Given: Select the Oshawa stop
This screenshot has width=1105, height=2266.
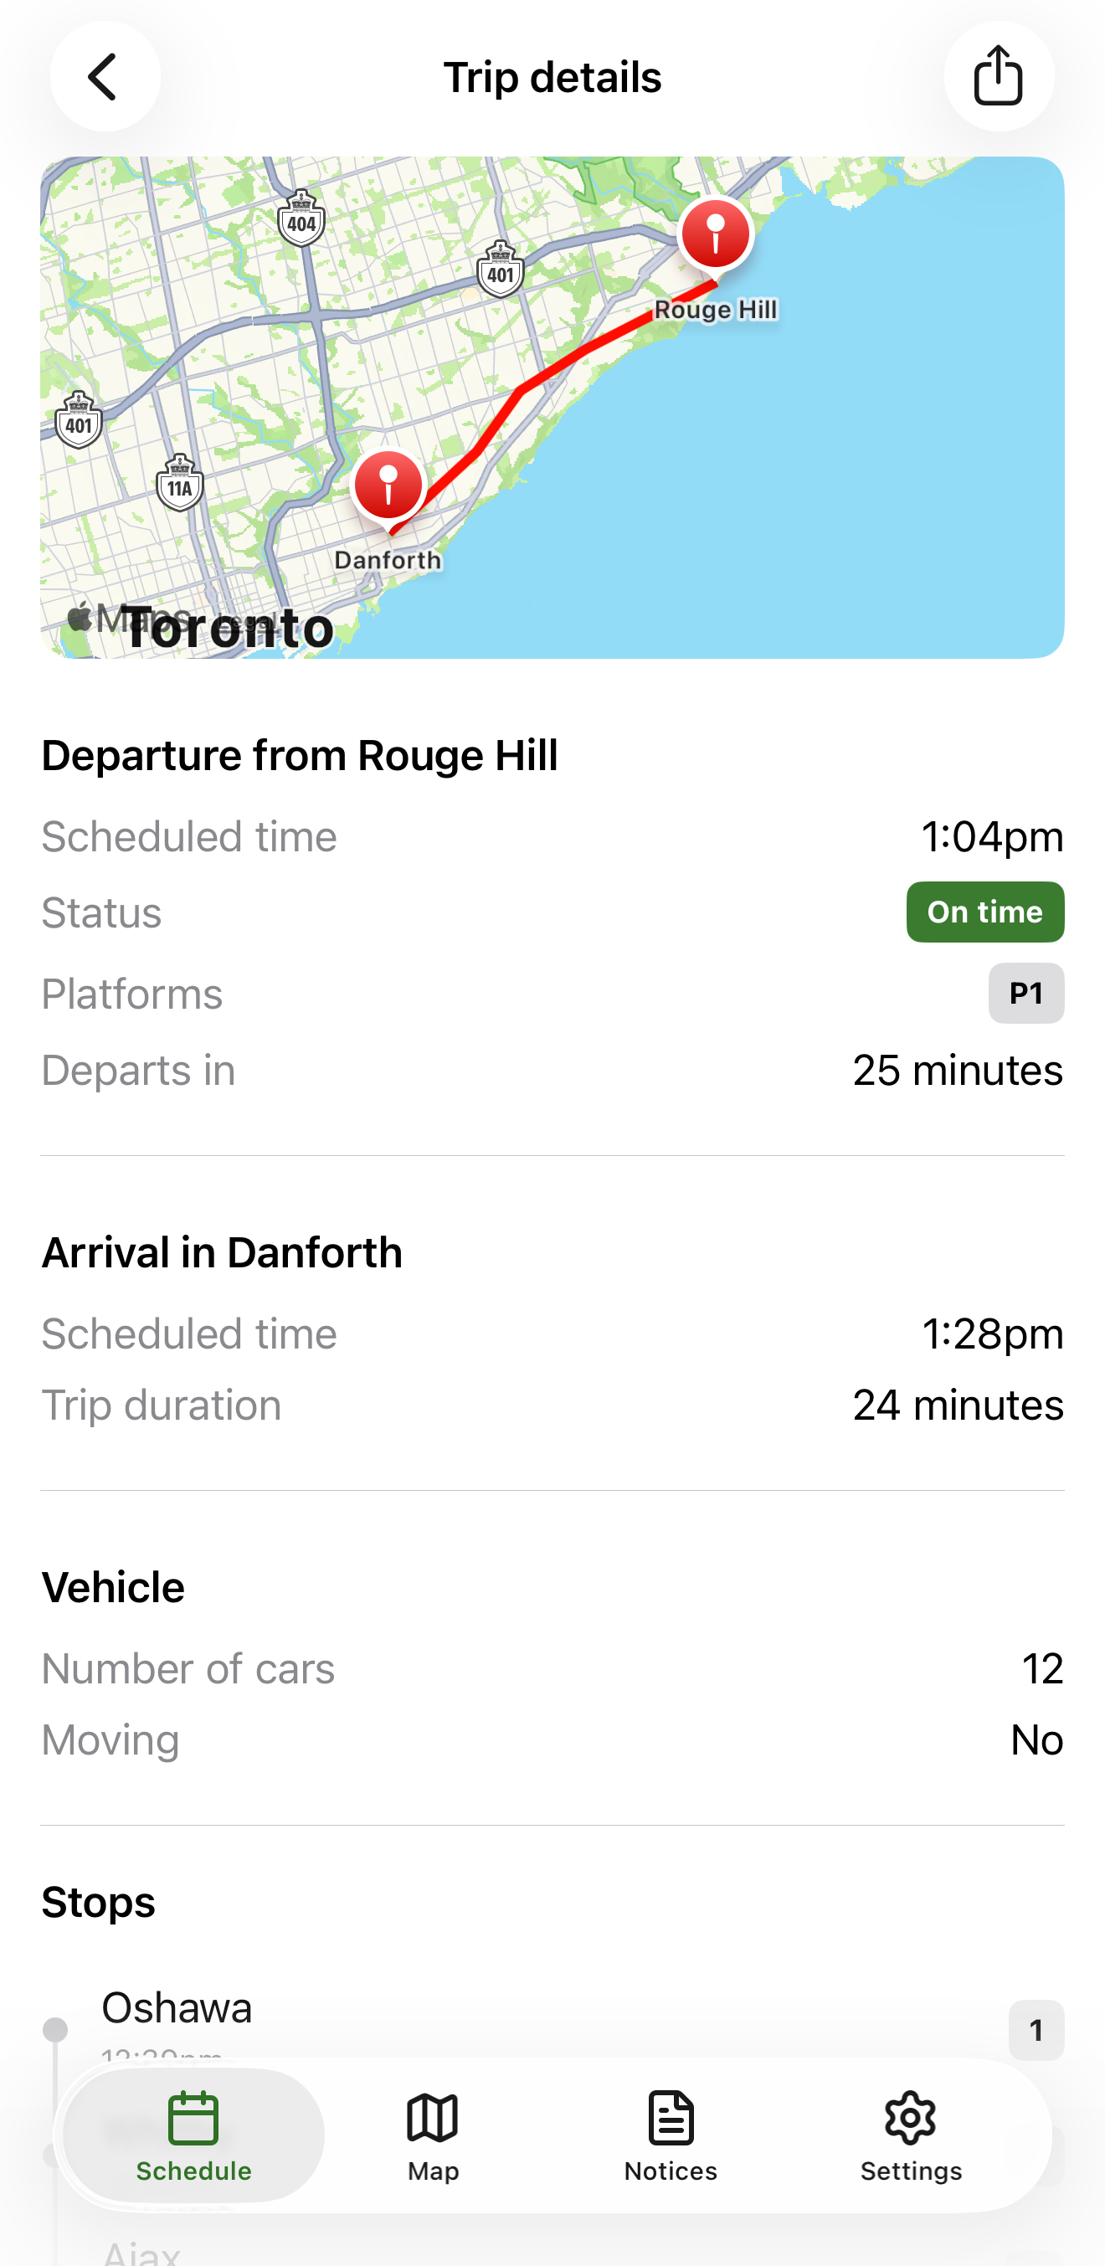Looking at the screenshot, I should (x=177, y=2009).
